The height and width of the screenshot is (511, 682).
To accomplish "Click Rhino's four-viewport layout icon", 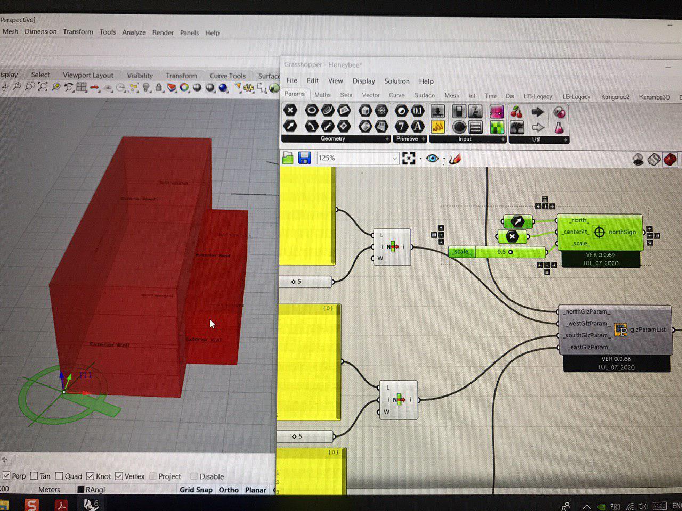I will 82,87.
